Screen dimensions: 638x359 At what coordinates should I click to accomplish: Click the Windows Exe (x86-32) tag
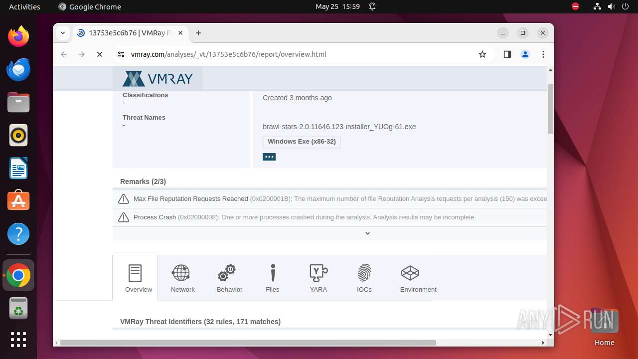[302, 142]
